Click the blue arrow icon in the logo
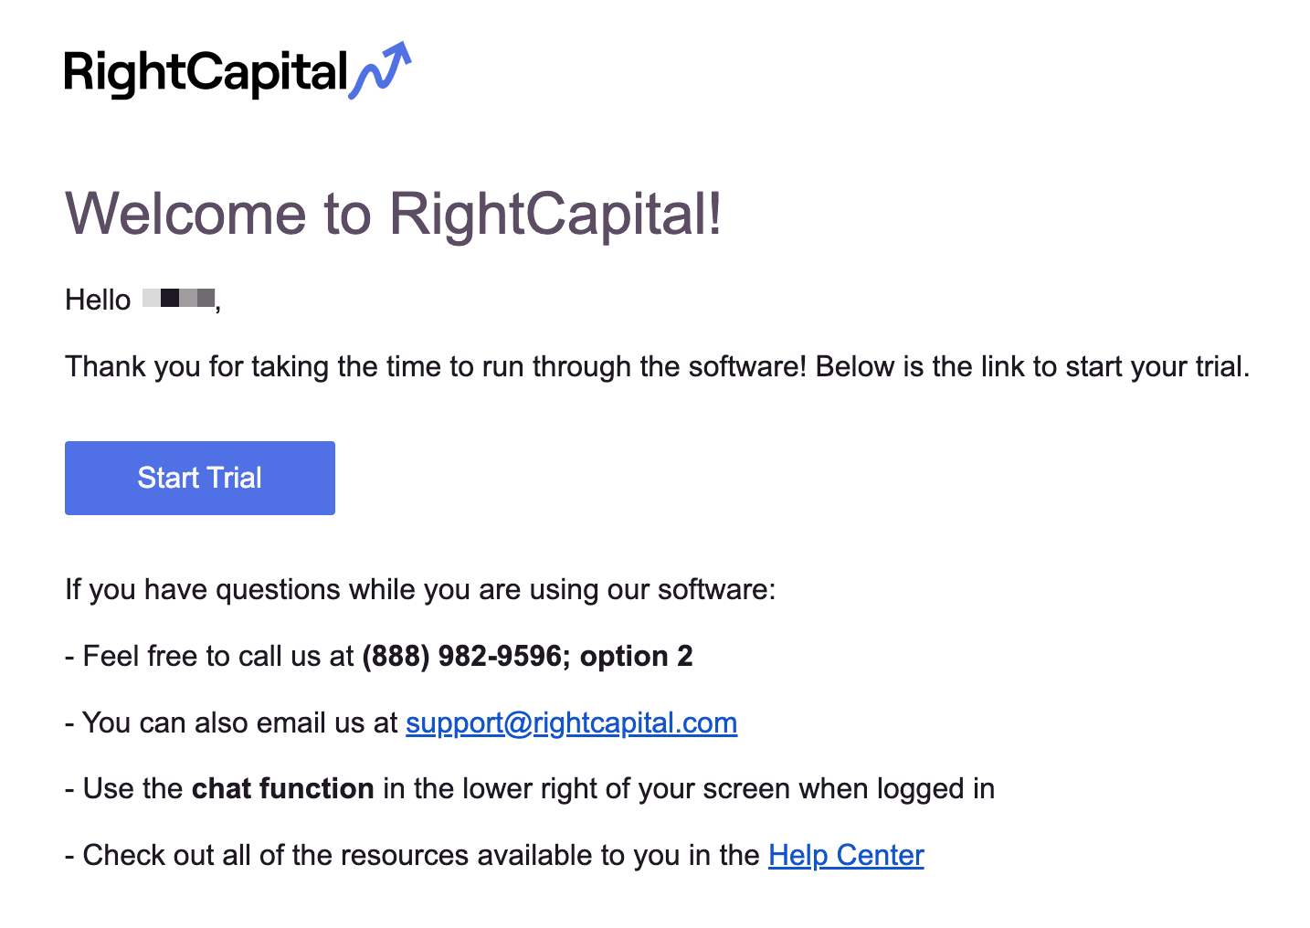The height and width of the screenshot is (928, 1310). [x=380, y=70]
